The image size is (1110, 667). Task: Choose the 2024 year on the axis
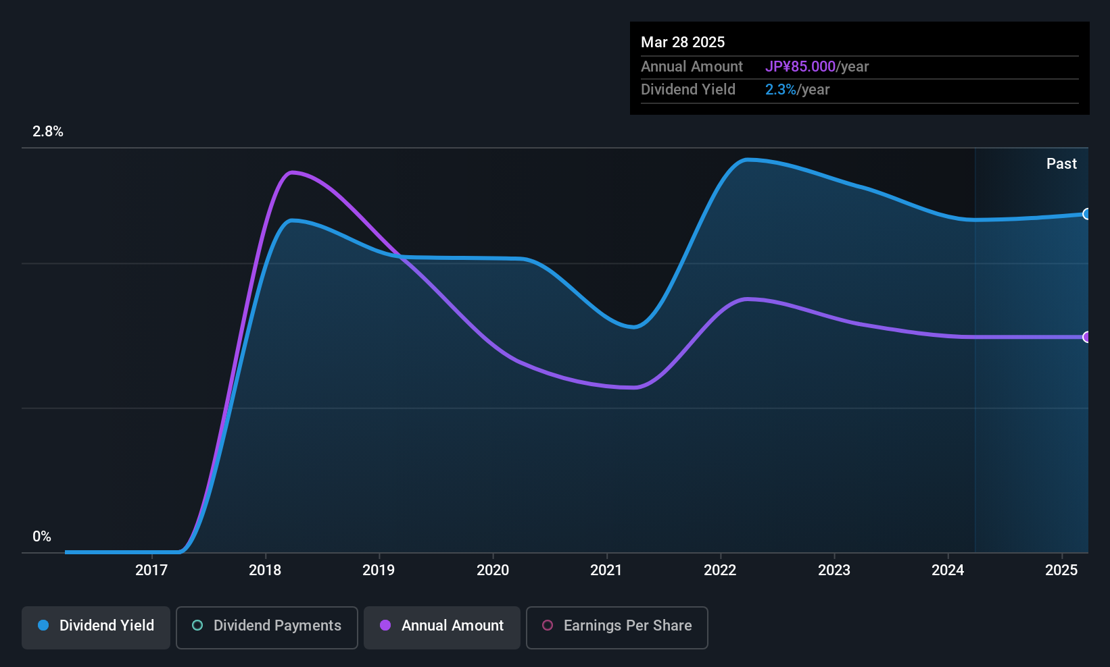click(948, 570)
